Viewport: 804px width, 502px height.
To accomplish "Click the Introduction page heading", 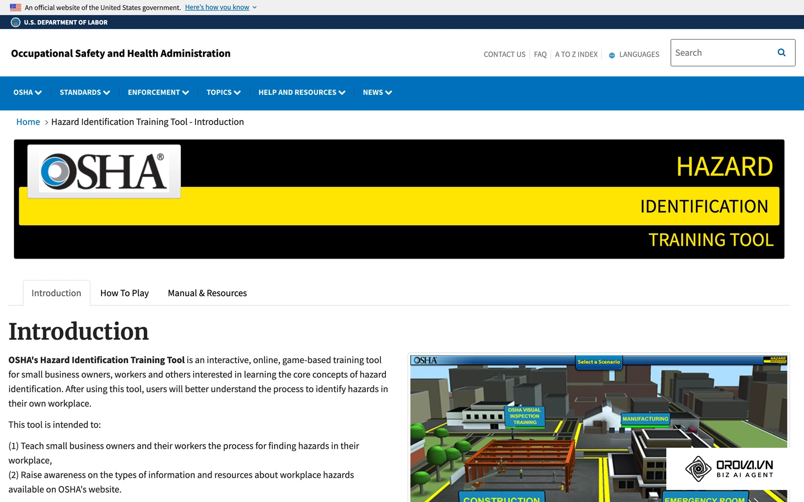I will [78, 332].
